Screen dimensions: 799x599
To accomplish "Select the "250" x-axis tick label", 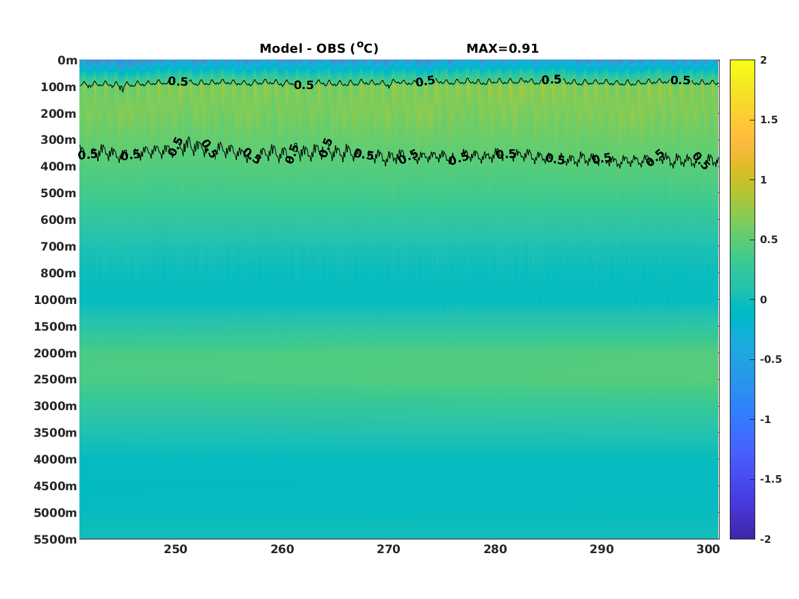I will click(x=175, y=549).
